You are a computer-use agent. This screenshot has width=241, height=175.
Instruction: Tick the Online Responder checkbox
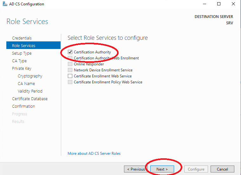[x=70, y=64]
